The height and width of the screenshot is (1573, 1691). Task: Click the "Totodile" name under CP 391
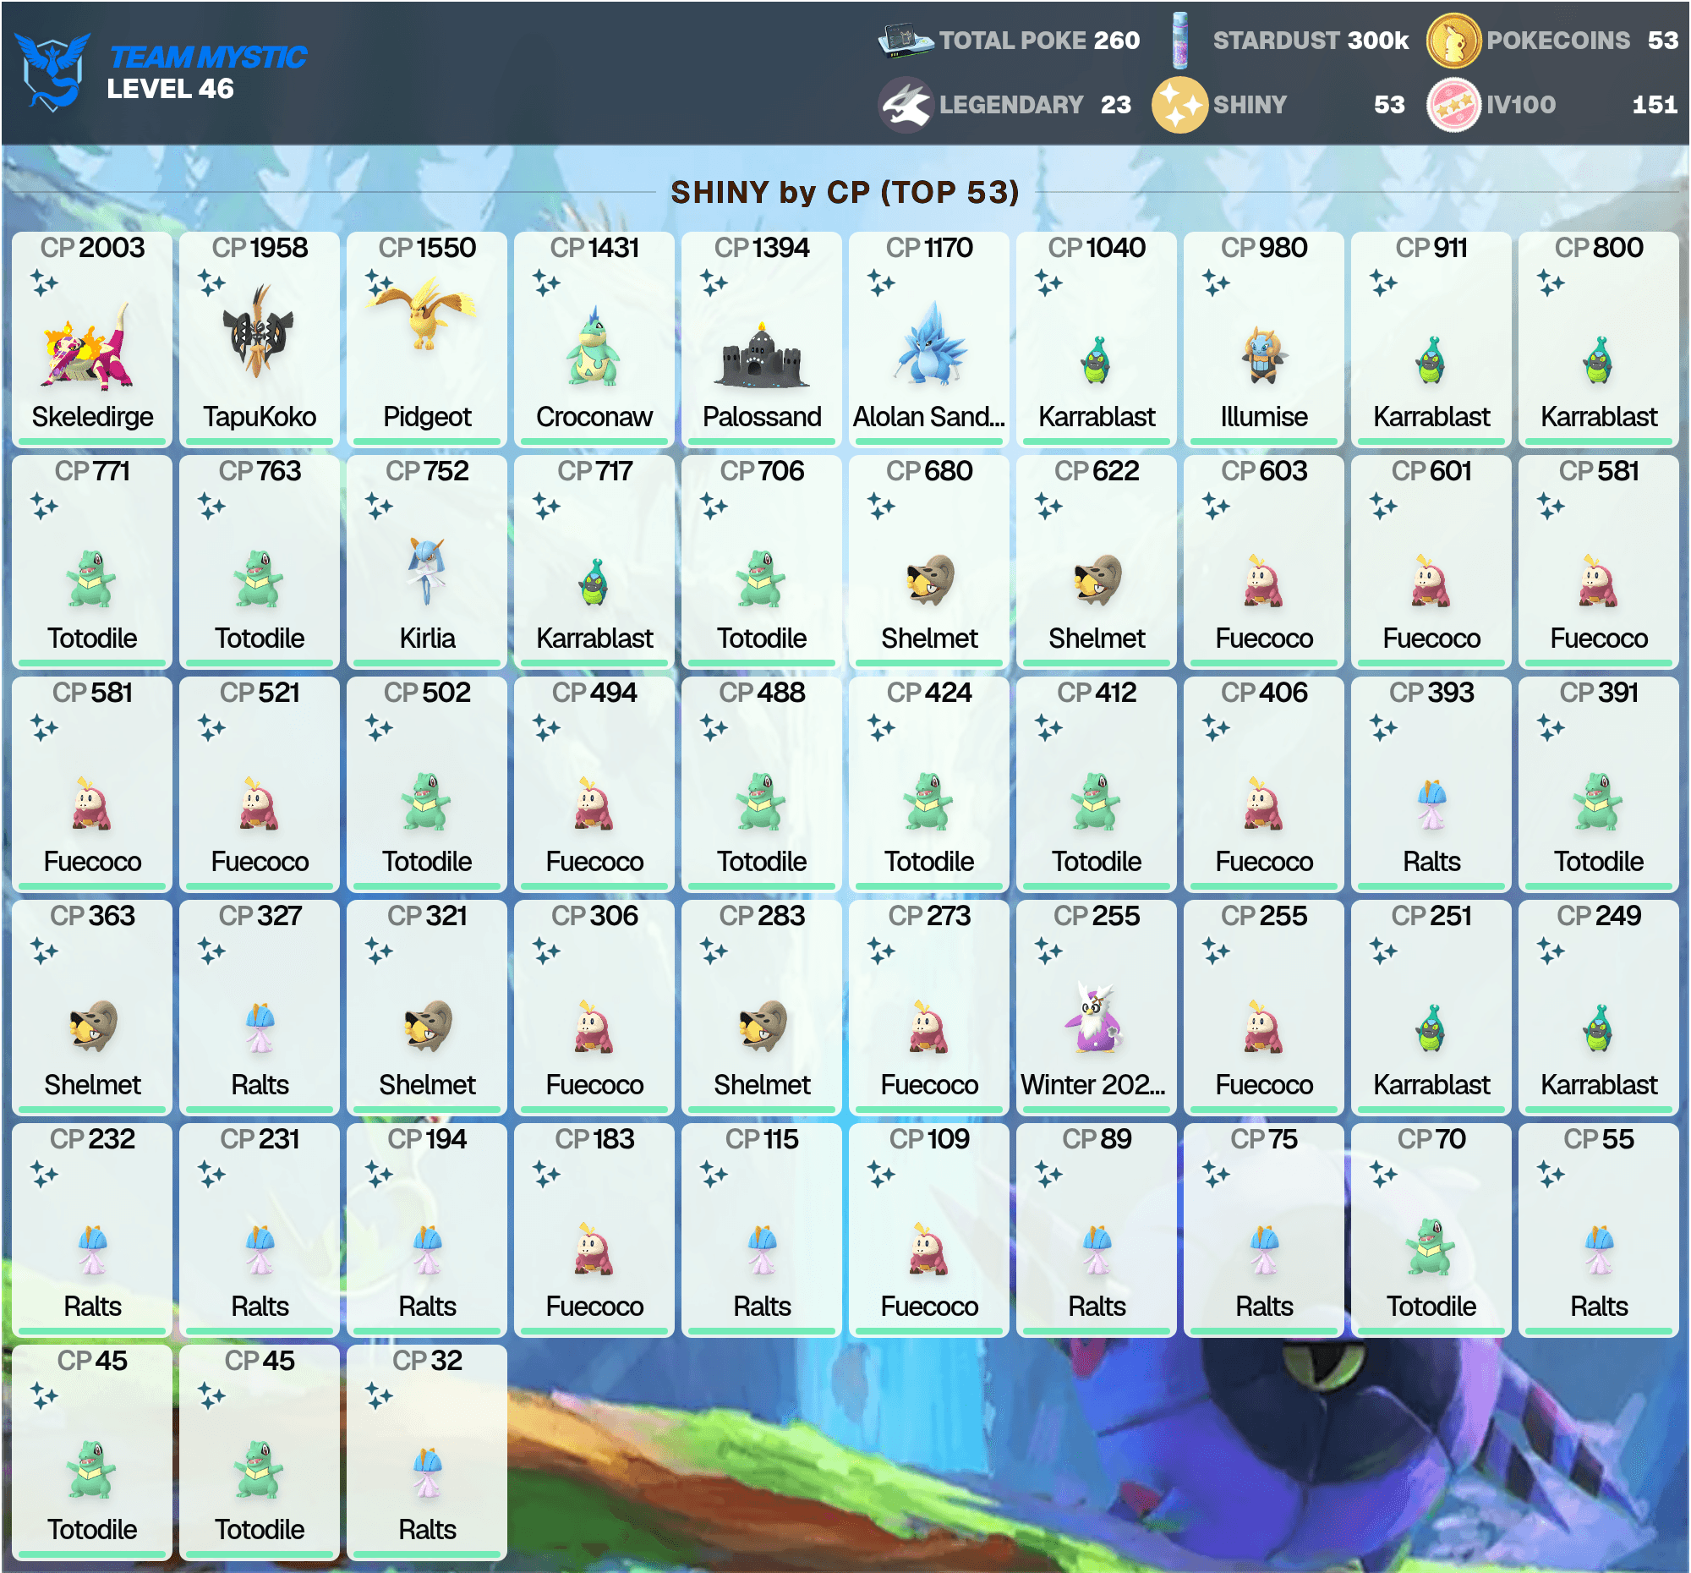1599,861
